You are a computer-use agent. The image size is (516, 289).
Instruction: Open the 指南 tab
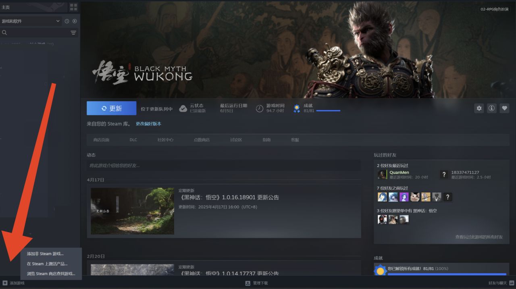click(x=266, y=140)
